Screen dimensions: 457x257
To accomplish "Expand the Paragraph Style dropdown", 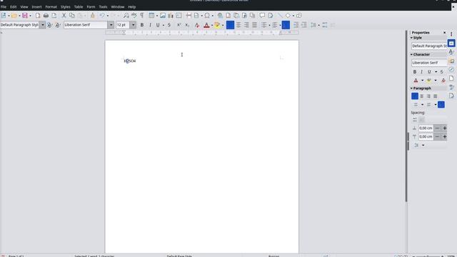I will pyautogui.click(x=43, y=25).
